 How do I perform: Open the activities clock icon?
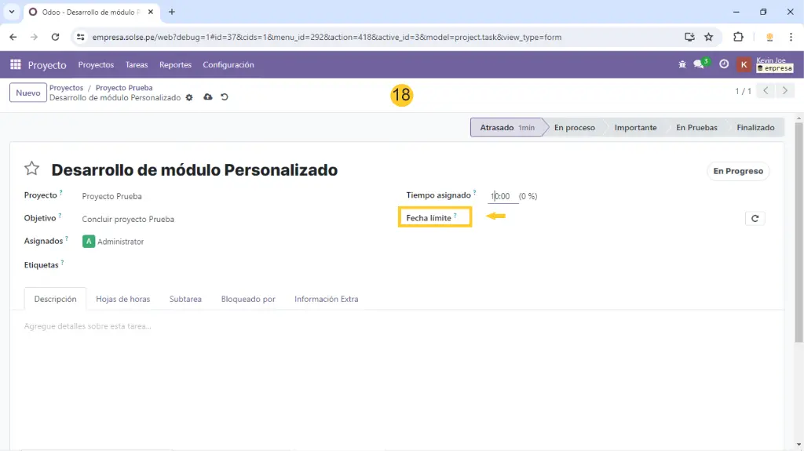[724, 65]
